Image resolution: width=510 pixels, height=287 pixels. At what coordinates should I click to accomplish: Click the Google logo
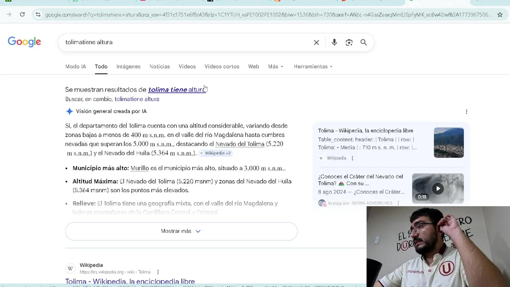24,42
